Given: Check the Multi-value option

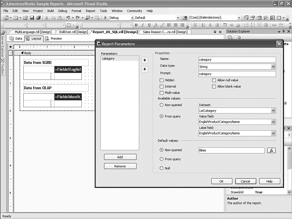Looking at the screenshot, I should (161, 93).
